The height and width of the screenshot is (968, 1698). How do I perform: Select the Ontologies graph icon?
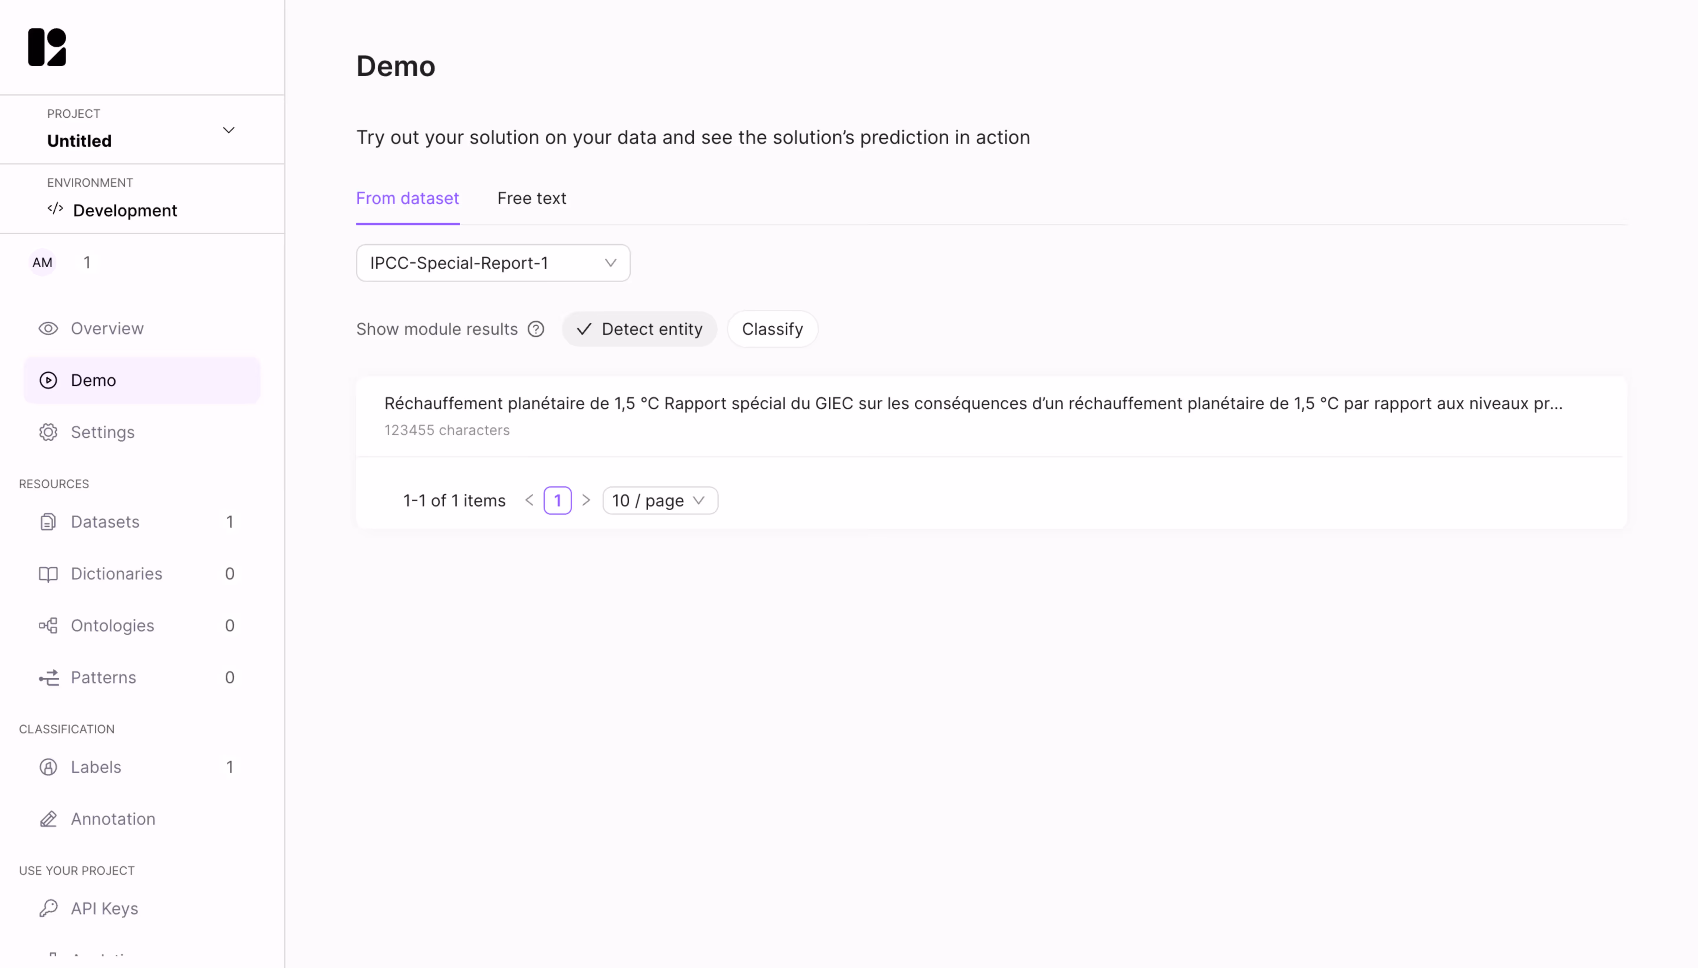[x=47, y=625]
